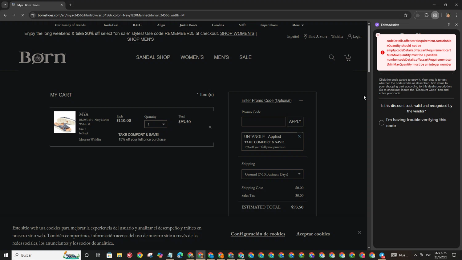The height and width of the screenshot is (260, 462).
Task: Toggle the Chrome side panel button
Action: coord(435,15)
